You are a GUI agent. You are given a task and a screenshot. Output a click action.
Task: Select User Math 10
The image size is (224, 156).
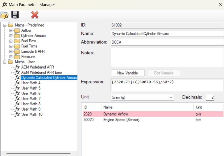click(32, 115)
